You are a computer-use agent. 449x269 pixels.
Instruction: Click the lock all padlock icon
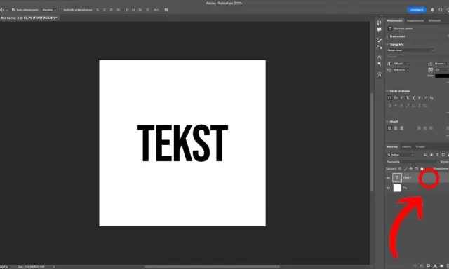pyautogui.click(x=422, y=169)
